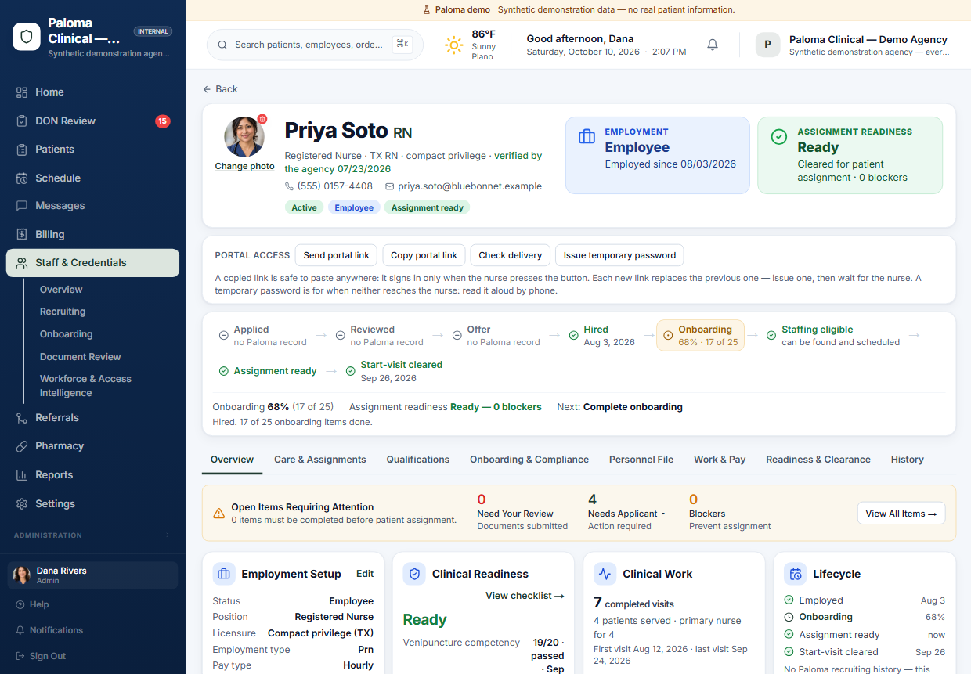Click the priya.soto@bluebonnet.example email
971x674 pixels.
(x=470, y=186)
